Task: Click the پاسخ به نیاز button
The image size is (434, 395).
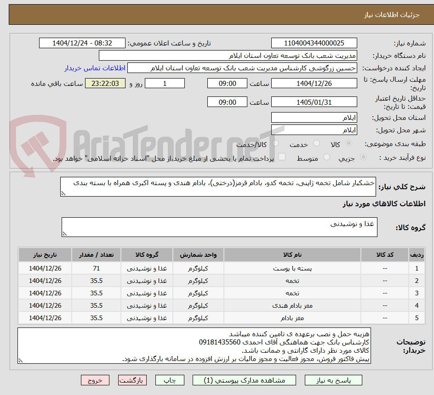Action: click(333, 380)
